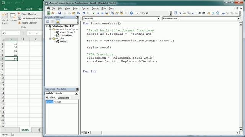
Task: Click View Object icon in Project panel
Action: click(x=52, y=22)
